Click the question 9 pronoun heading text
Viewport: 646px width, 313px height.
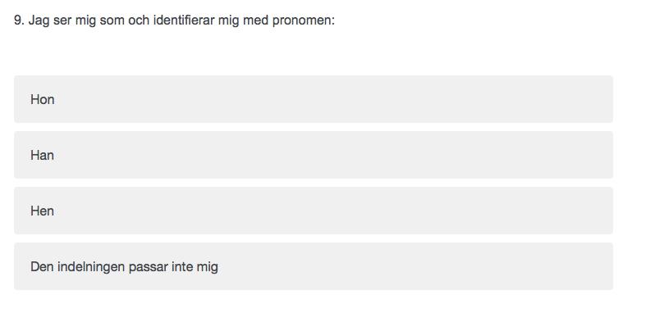(x=174, y=20)
